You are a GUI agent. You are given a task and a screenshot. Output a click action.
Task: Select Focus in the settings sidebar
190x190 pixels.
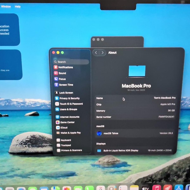click(x=60, y=79)
